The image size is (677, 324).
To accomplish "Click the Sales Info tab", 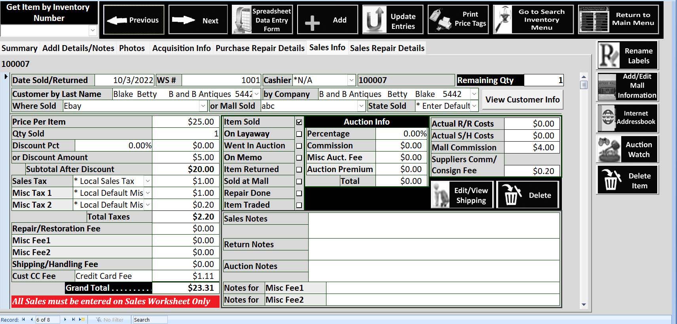I will [327, 47].
